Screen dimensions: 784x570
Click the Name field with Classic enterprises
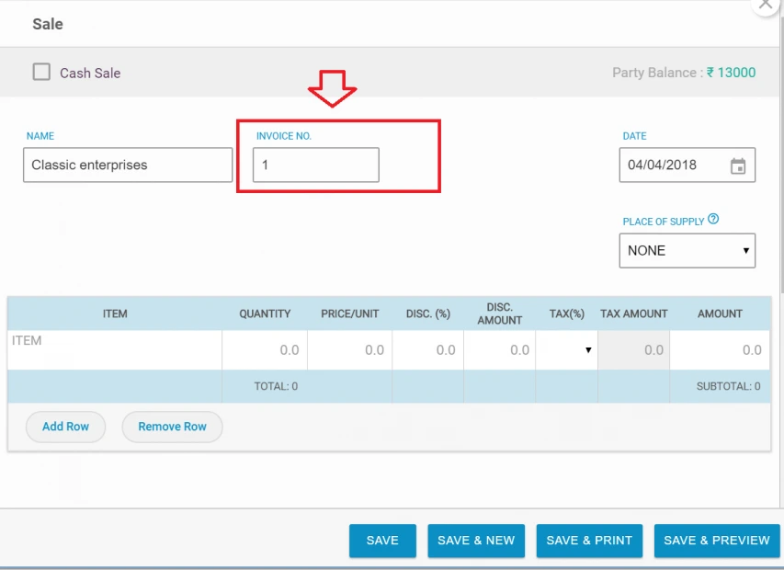point(128,165)
